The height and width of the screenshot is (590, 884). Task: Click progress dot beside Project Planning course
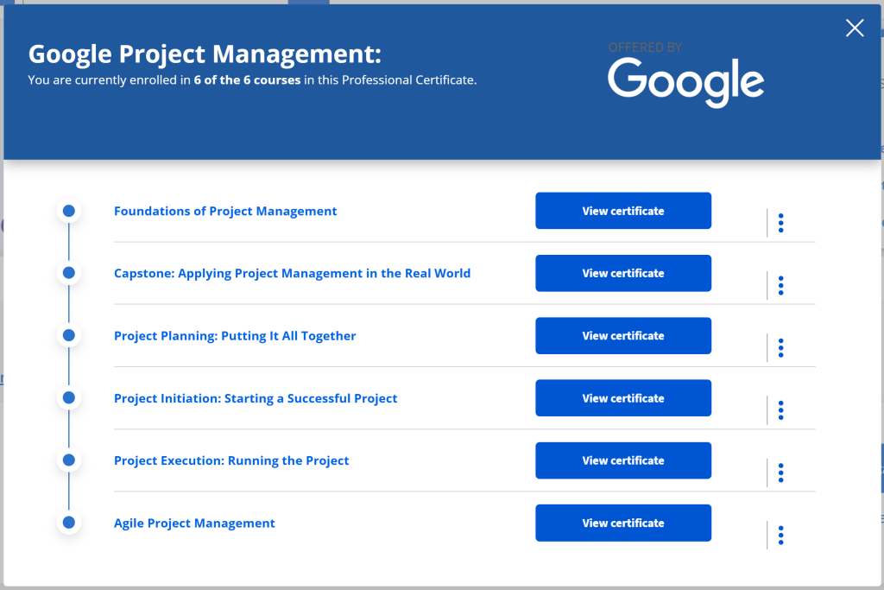[69, 336]
